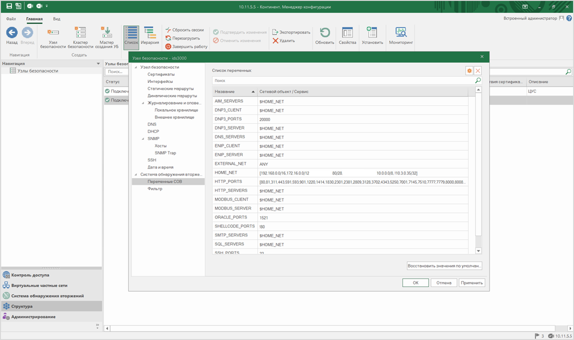Click the delete variable X icon
The image size is (574, 340).
tap(478, 71)
